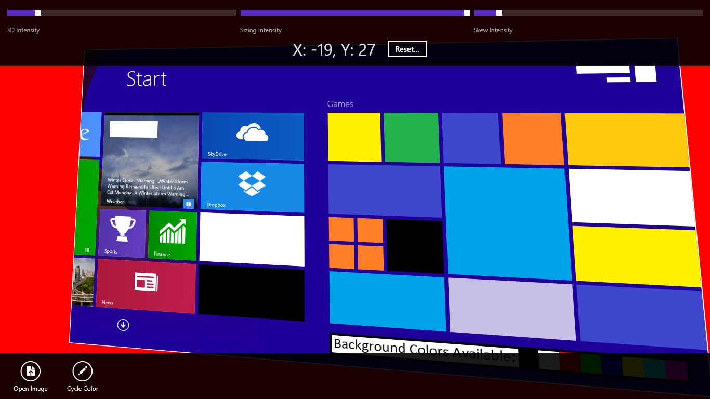Click the Weather storm warning tile

(x=151, y=161)
